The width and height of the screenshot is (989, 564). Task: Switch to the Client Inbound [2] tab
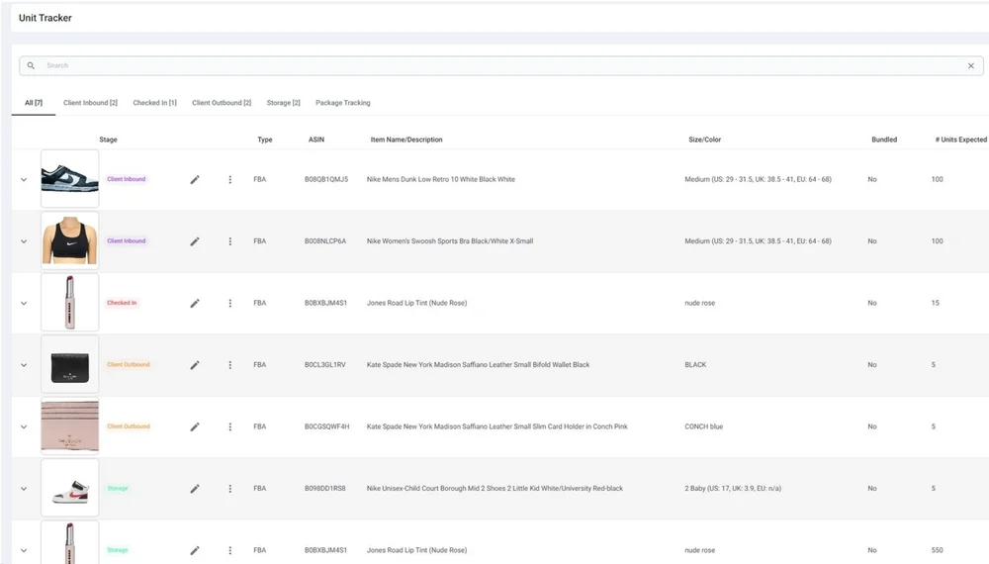(90, 103)
